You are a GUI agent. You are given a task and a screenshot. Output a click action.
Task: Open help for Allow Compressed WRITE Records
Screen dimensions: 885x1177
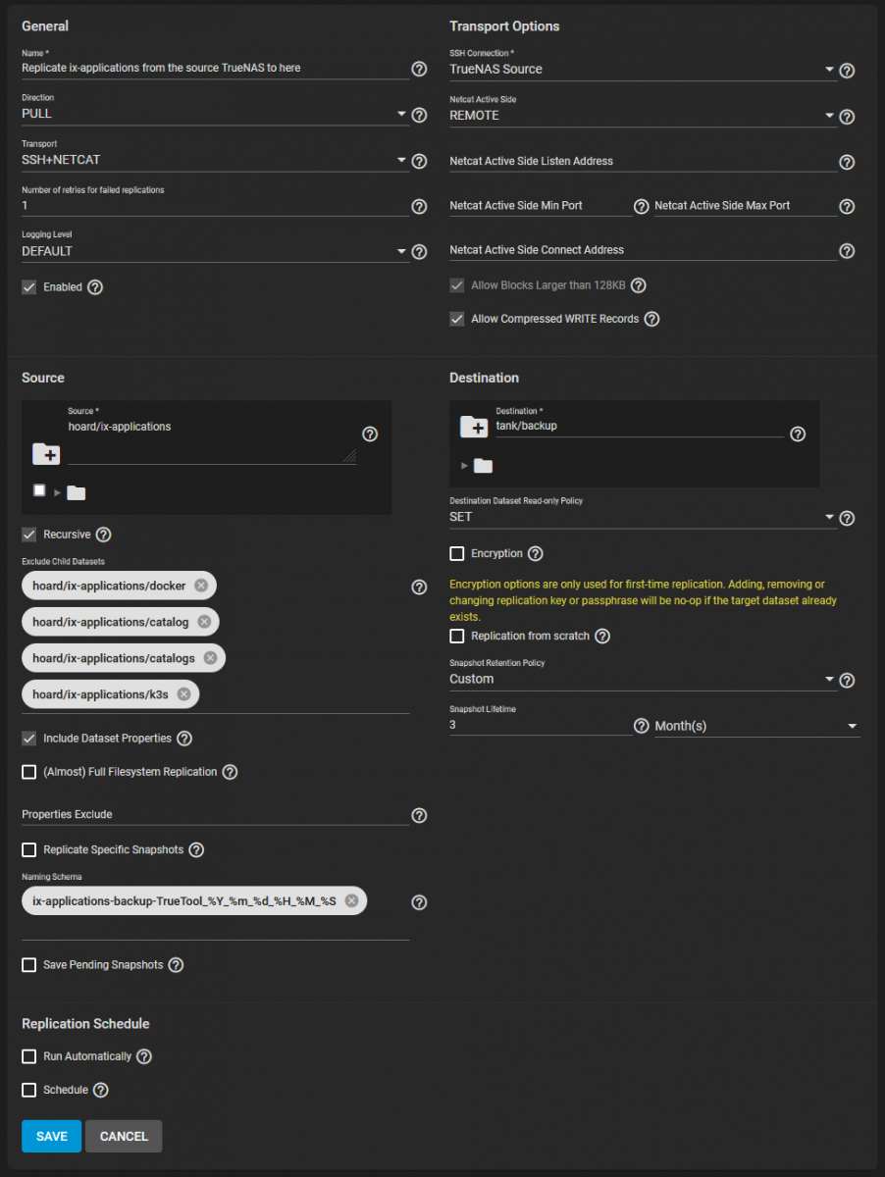pyautogui.click(x=651, y=319)
